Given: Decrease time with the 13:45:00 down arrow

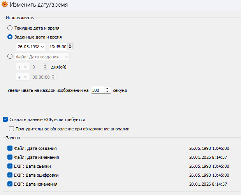Looking at the screenshot, I should point(70,48).
